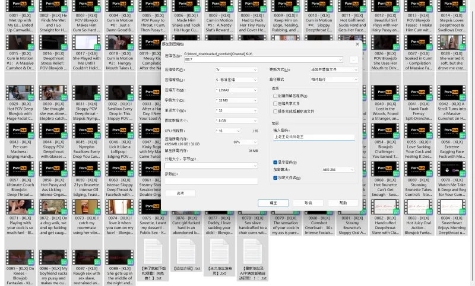This screenshot has height=286, width=475.
Task: Open the 压缩格式 dropdown showing 7z
Action: click(x=236, y=69)
